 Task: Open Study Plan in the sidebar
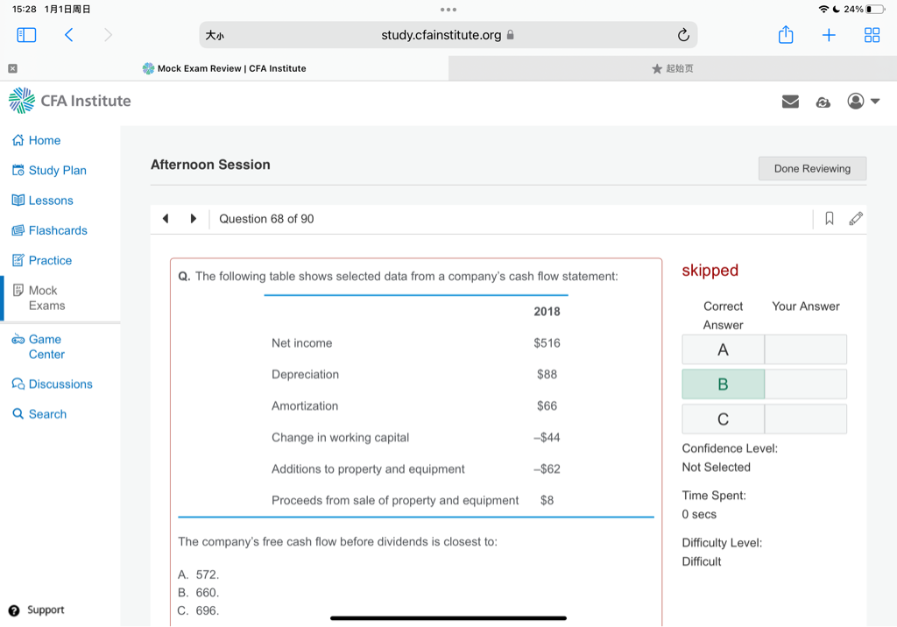[49, 170]
